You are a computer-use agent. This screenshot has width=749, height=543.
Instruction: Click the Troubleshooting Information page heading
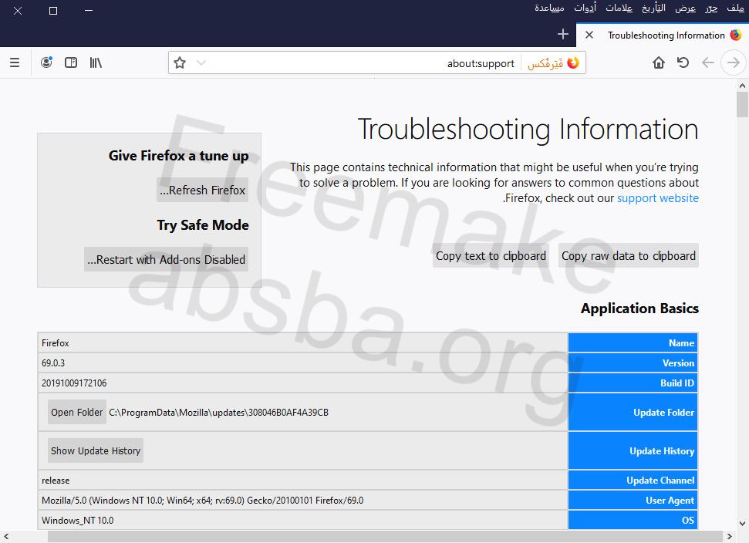point(528,129)
